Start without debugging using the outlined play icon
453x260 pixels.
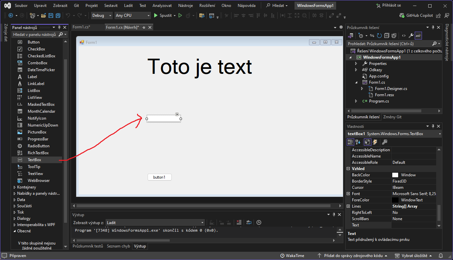180,15
